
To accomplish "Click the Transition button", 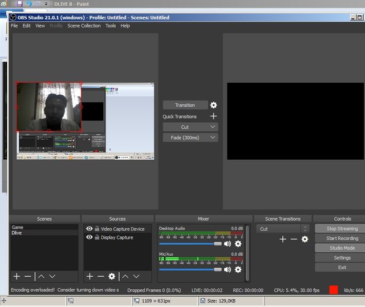I will click(x=185, y=105).
